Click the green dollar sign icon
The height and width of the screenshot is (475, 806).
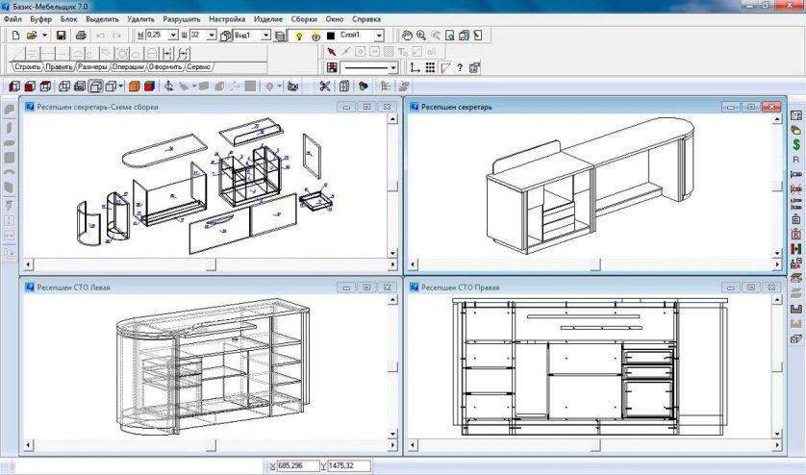795,144
